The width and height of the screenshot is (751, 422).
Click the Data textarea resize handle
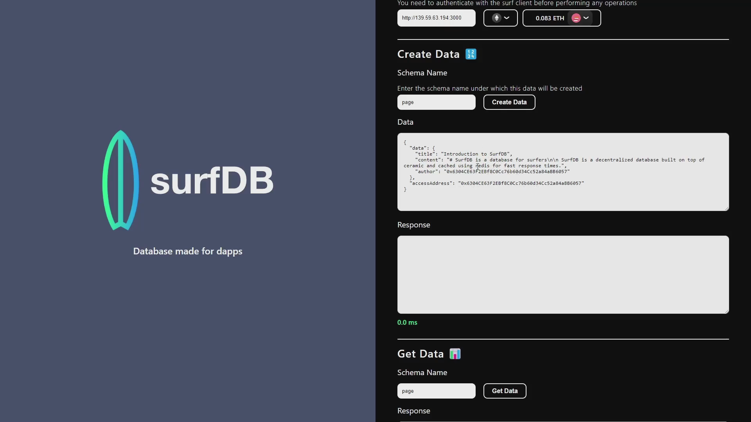point(726,208)
